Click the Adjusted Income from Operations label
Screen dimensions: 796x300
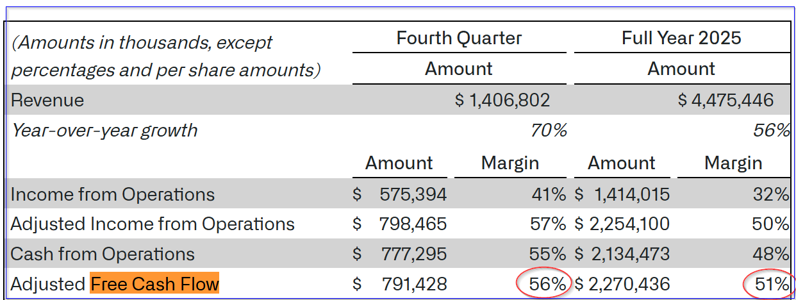pos(153,224)
